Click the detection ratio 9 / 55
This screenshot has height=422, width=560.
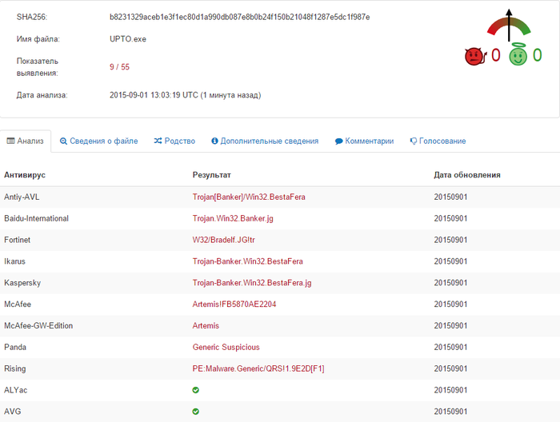point(120,67)
